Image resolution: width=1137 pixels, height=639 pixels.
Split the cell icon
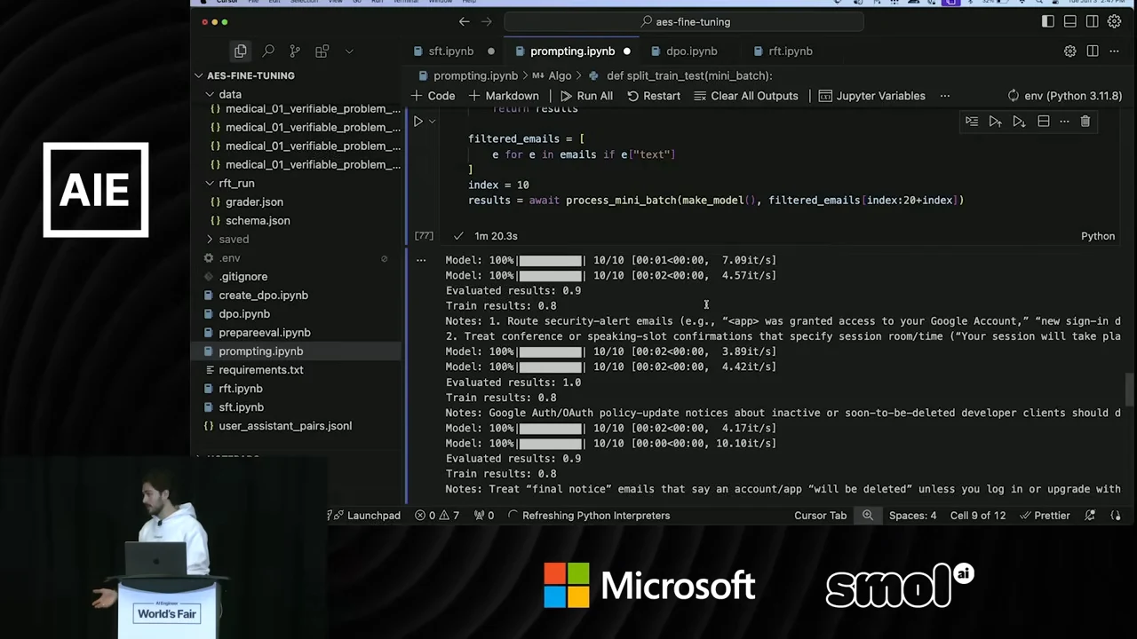[1044, 122]
